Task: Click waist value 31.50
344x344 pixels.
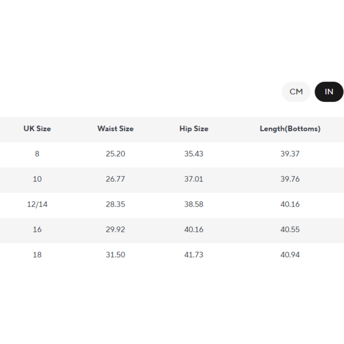Action: pos(116,255)
